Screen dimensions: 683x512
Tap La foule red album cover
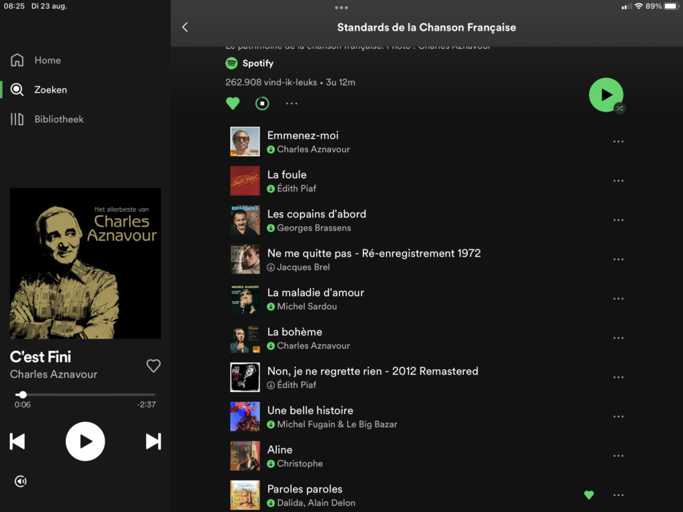[x=245, y=181]
